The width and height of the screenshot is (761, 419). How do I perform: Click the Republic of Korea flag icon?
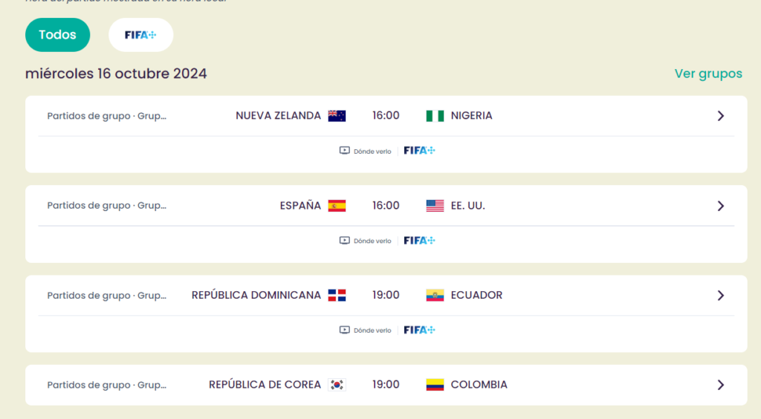click(x=337, y=385)
